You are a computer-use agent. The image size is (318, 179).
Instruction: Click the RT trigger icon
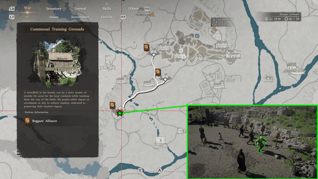coord(123,17)
